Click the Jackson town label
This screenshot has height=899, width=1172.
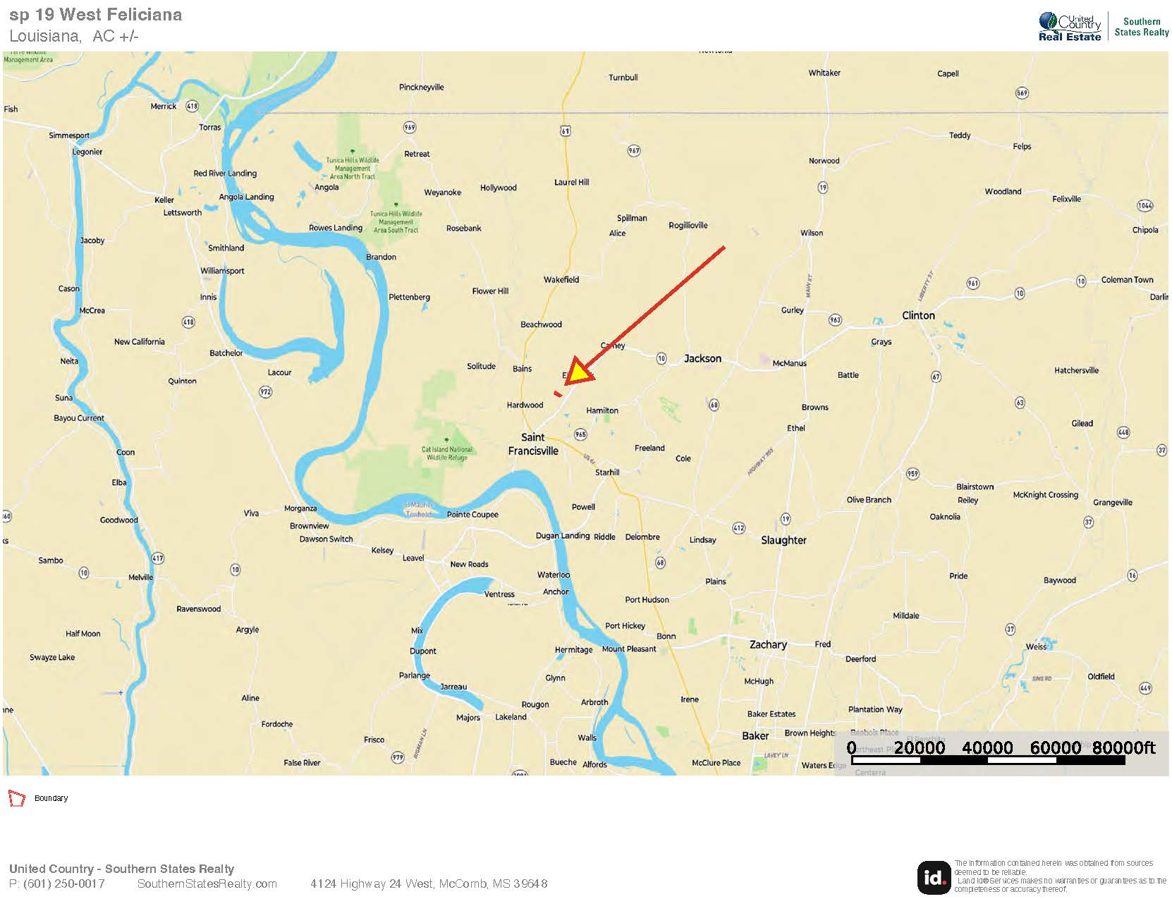click(x=702, y=358)
